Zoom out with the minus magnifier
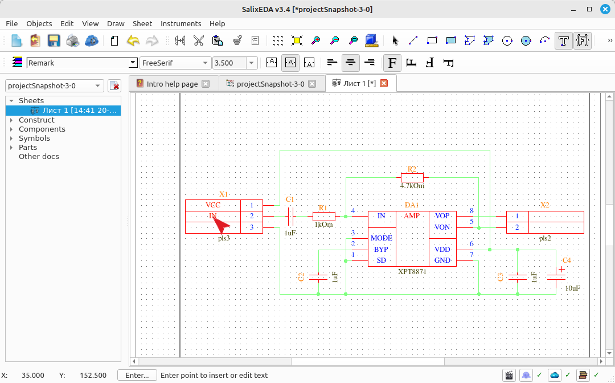Image resolution: width=615 pixels, height=383 pixels. point(335,40)
